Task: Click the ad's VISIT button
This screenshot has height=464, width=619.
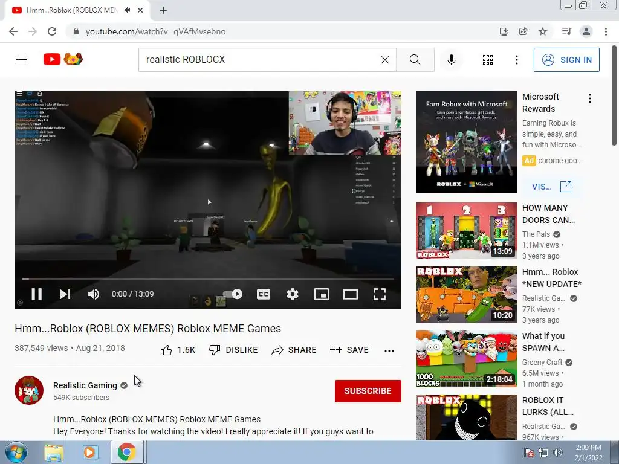Action: click(x=551, y=187)
